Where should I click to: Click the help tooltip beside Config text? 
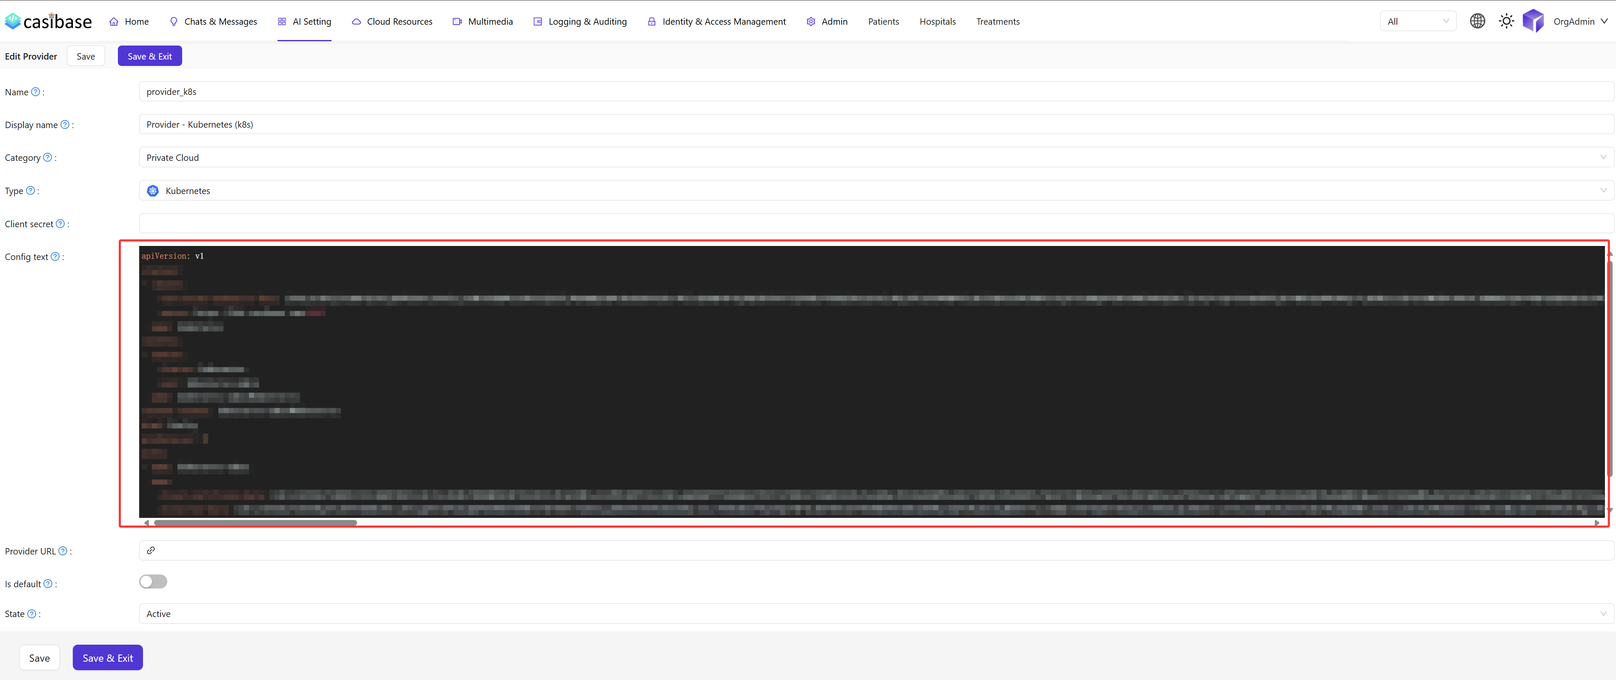[x=55, y=257]
